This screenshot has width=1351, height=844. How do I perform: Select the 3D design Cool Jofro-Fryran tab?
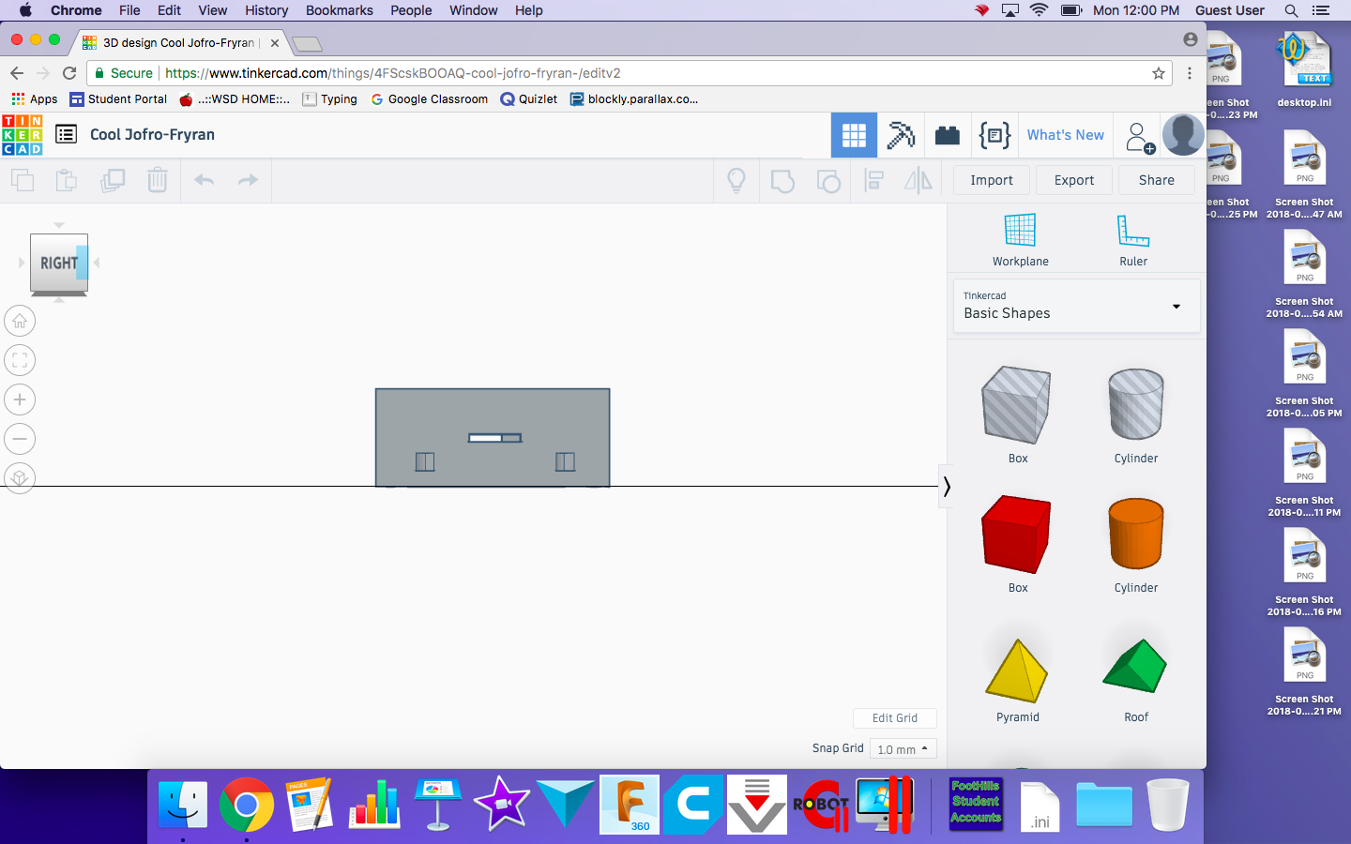(178, 42)
